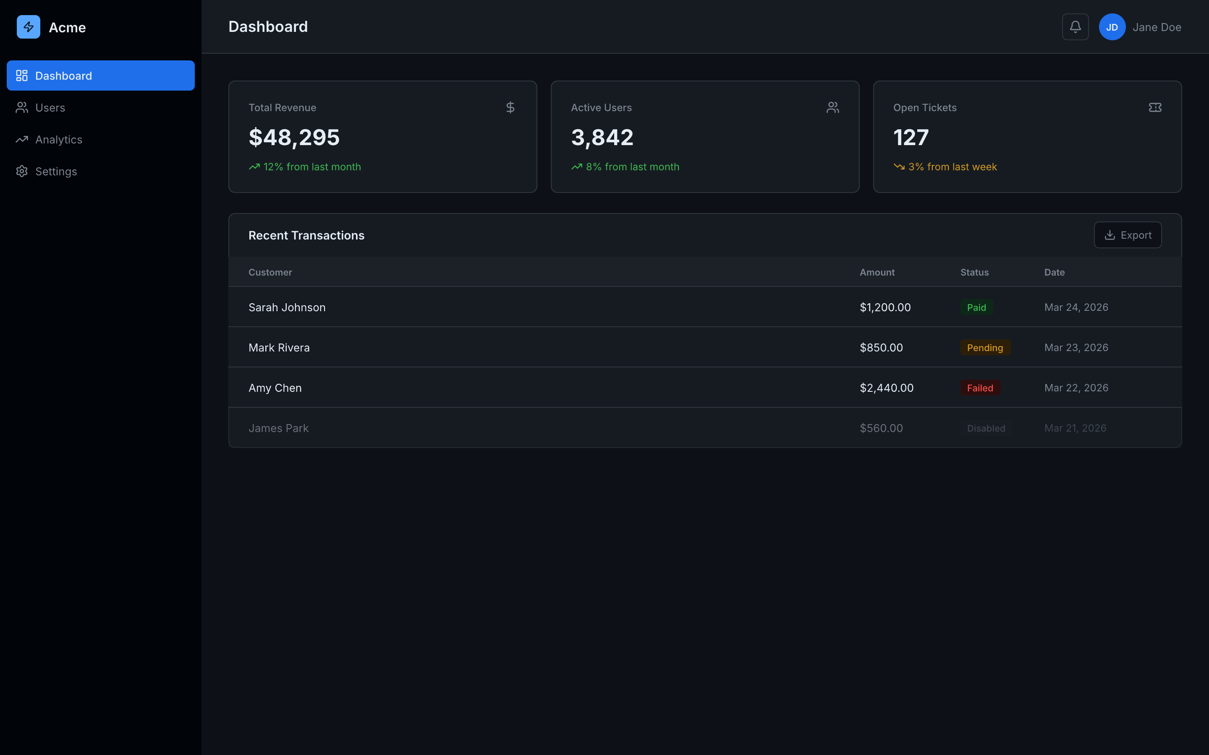Screen dimensions: 1209x755
Task: Open the Users page in sidebar
Action: point(100,107)
